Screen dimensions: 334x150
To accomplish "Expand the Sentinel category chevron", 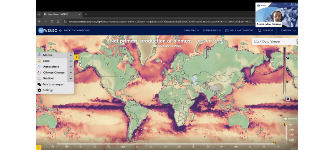I will click(x=71, y=78).
